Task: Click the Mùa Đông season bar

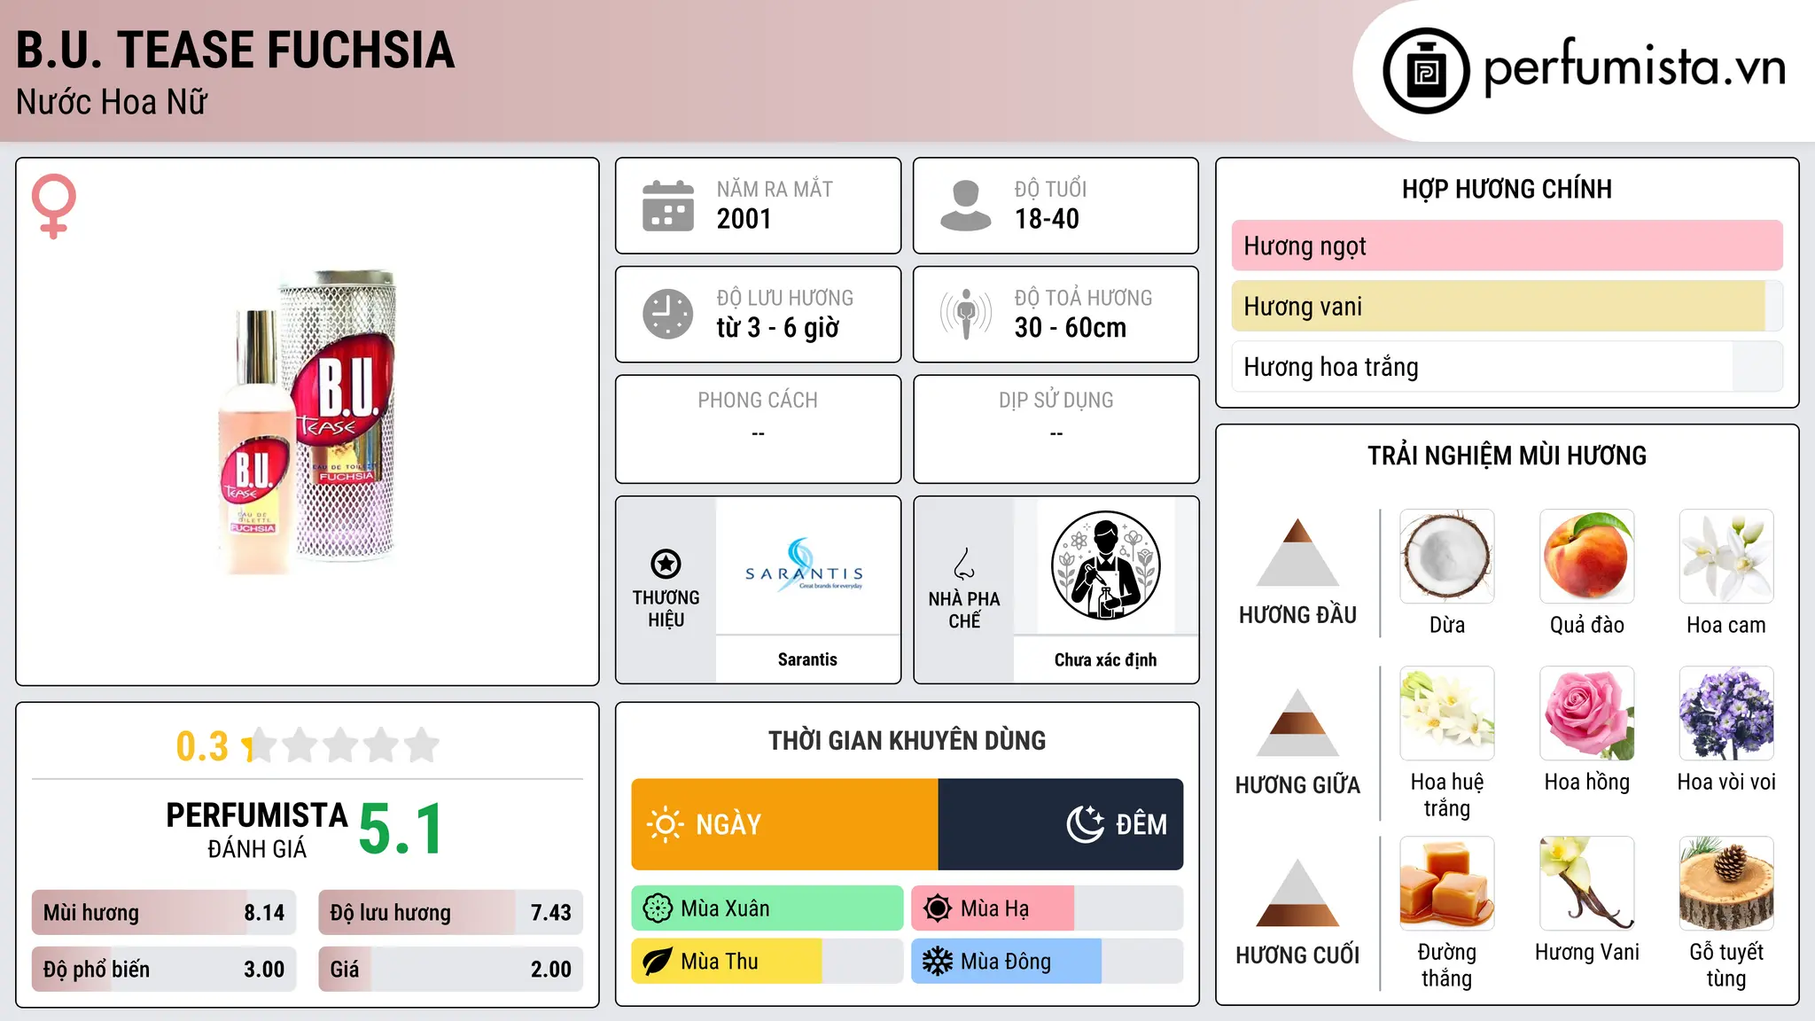Action: 1048,962
